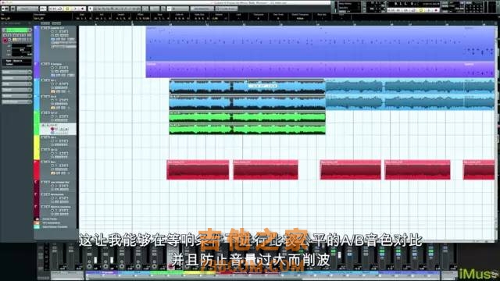Select the bottom-most track in track list
Image resolution: width=500 pixels, height=281 pixels.
[x=55, y=227]
